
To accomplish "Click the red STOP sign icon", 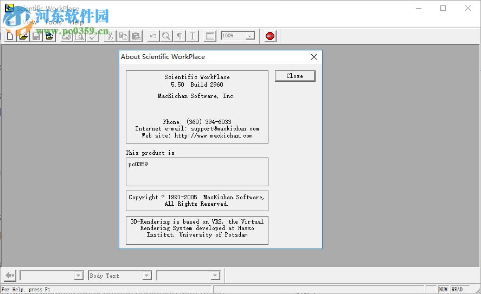I will tap(270, 36).
